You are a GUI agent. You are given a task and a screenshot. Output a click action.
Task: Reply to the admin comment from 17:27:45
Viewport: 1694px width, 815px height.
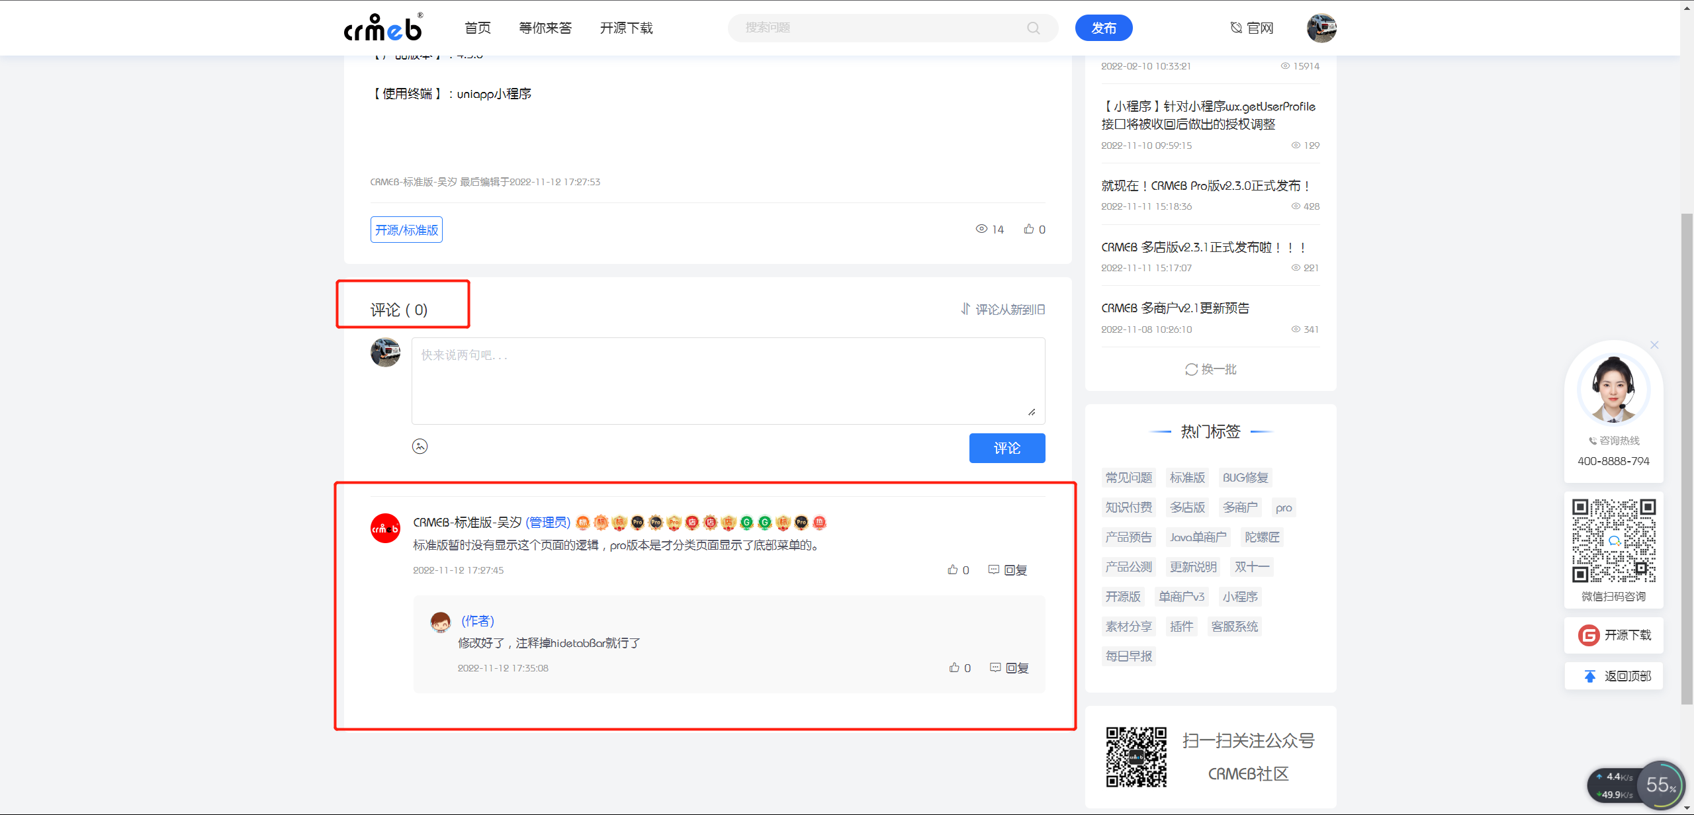1008,570
